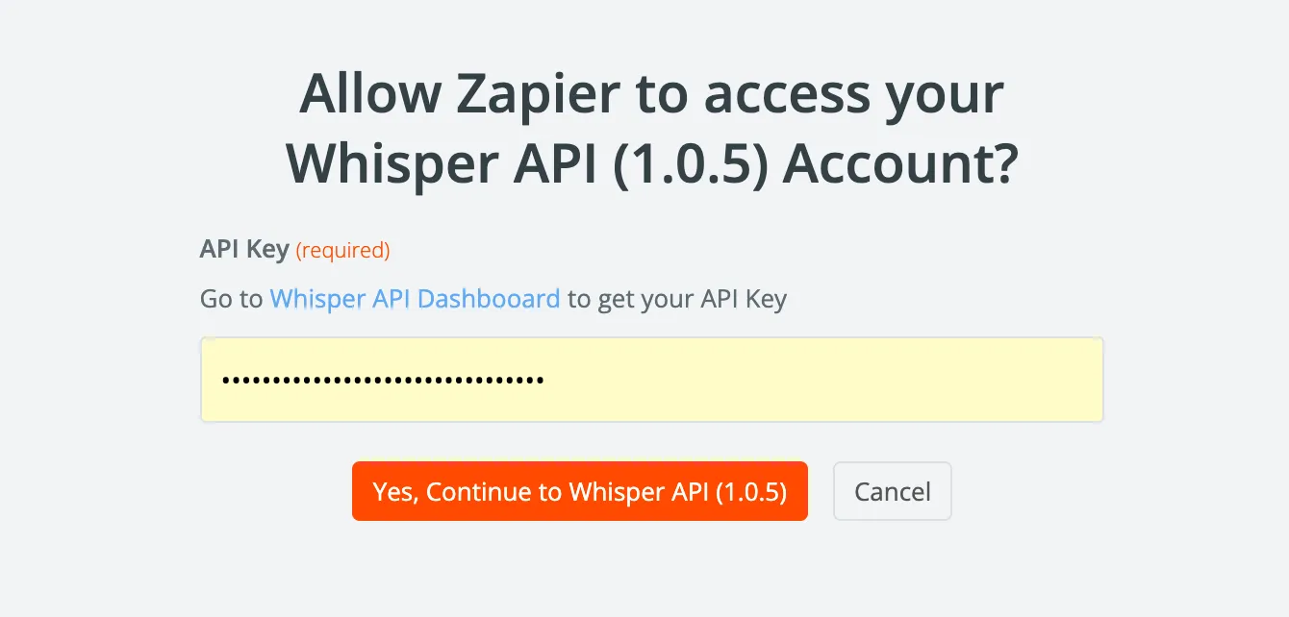The width and height of the screenshot is (1289, 617).
Task: Click the orange required indicator
Action: point(342,250)
